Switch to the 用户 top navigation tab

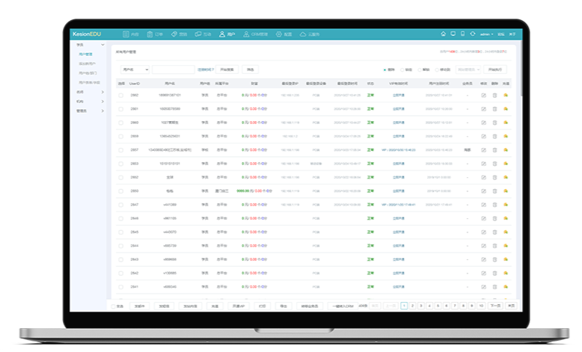pyautogui.click(x=227, y=34)
